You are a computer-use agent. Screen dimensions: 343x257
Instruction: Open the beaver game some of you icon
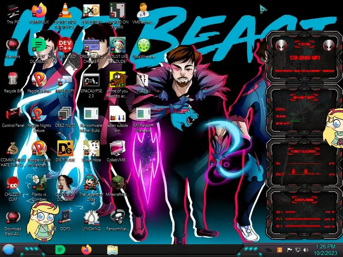coord(117,80)
